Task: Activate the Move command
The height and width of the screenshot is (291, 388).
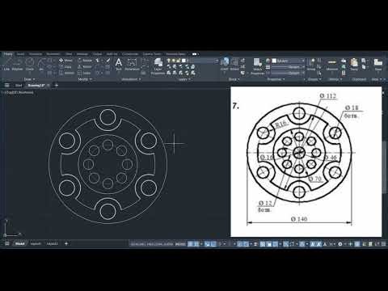Action: (65, 61)
